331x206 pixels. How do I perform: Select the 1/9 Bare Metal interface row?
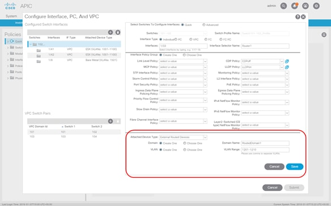click(x=74, y=61)
